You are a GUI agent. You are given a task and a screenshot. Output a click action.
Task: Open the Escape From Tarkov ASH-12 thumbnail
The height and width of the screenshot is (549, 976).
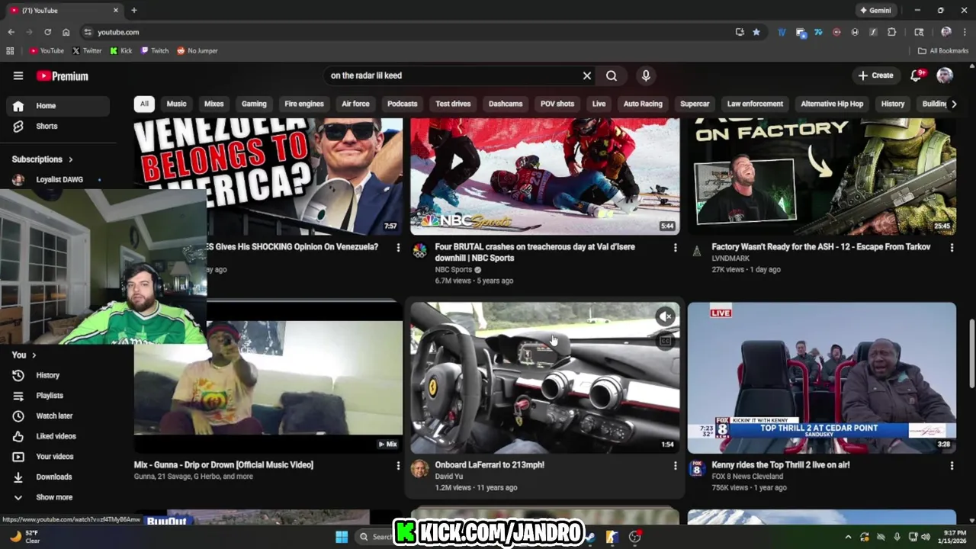pos(822,176)
